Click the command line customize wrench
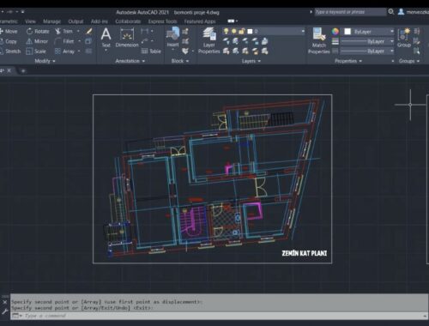This screenshot has width=429, height=326. click(x=4, y=311)
